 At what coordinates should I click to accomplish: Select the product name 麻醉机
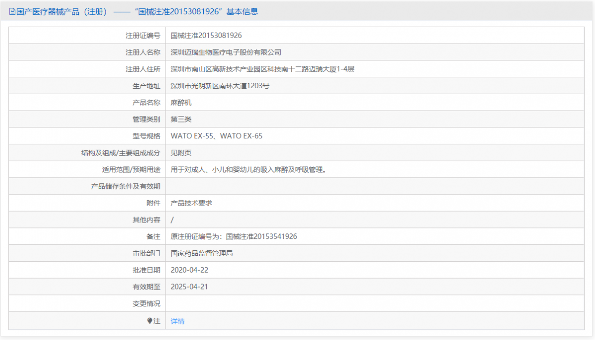(x=181, y=103)
